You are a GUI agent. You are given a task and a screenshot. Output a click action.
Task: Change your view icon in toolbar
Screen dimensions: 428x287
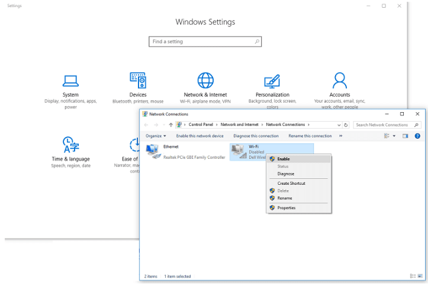(x=387, y=136)
